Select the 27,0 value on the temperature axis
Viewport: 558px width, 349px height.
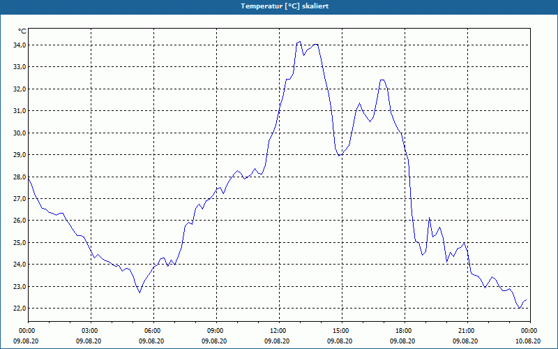[20, 199]
